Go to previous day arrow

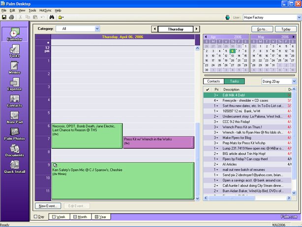(154, 29)
